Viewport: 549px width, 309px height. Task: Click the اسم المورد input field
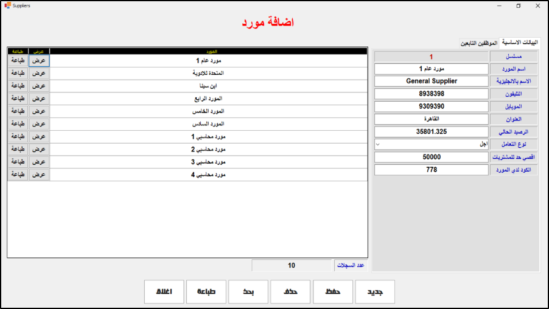[x=431, y=69]
